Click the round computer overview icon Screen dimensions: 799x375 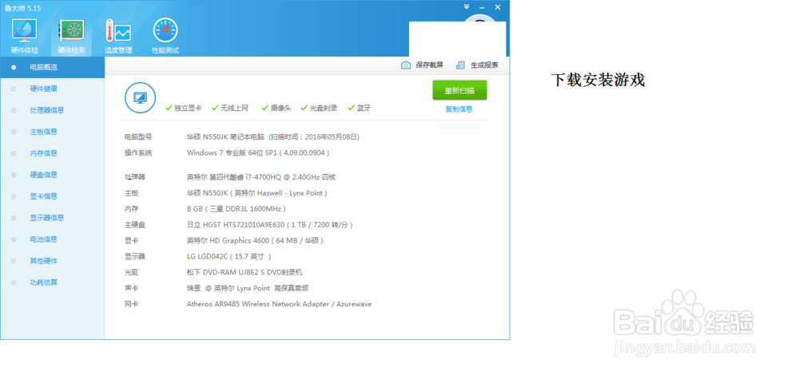[x=140, y=97]
